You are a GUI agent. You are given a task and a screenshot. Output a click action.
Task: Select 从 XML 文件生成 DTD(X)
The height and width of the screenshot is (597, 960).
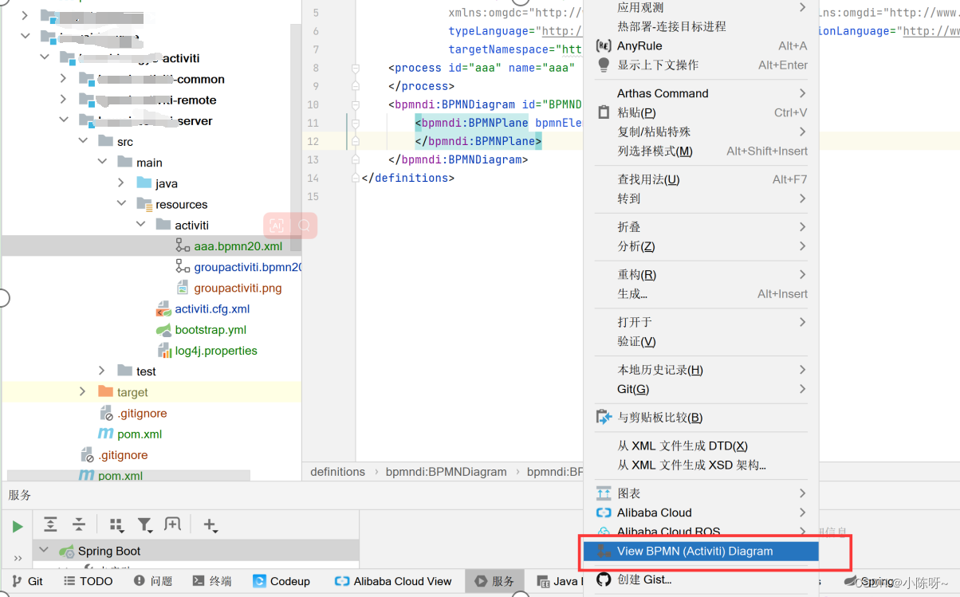point(701,446)
